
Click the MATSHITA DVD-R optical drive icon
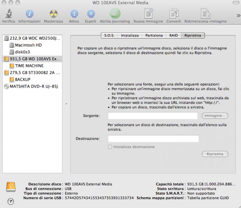click(x=7, y=87)
